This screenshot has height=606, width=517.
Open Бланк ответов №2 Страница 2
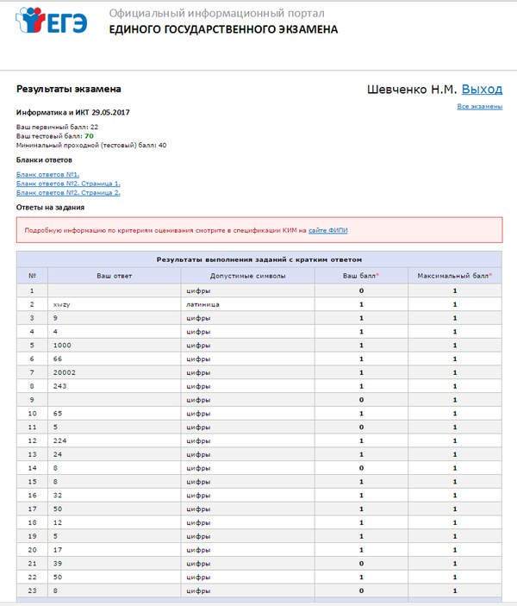point(68,192)
